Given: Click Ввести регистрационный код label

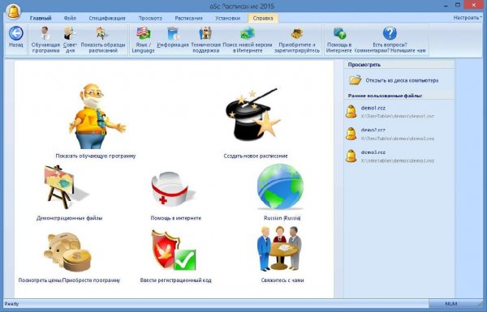Looking at the screenshot, I should click(x=175, y=280).
